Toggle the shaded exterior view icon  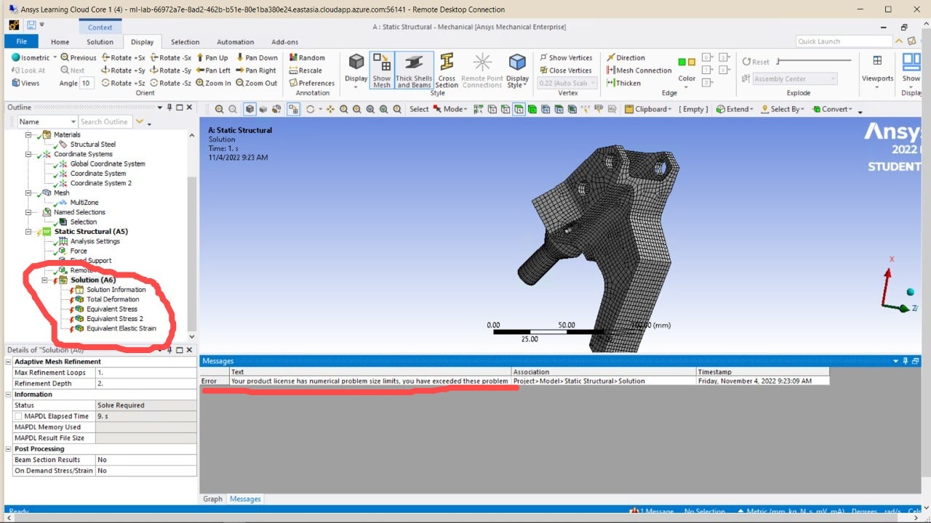point(249,109)
